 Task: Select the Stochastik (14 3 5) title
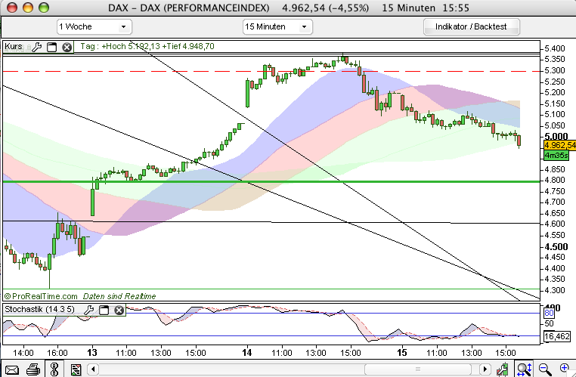tap(39, 310)
